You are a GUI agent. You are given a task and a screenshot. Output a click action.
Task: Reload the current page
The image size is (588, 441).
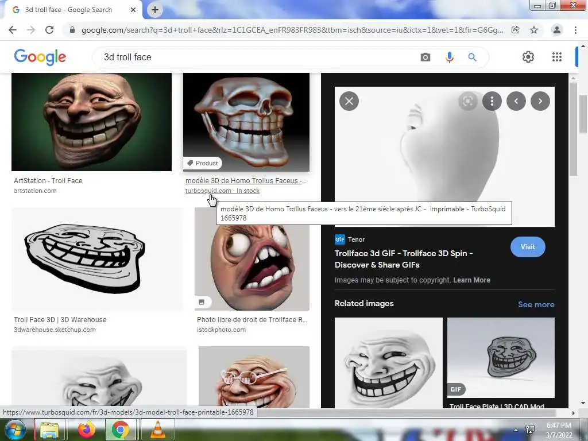pyautogui.click(x=49, y=30)
